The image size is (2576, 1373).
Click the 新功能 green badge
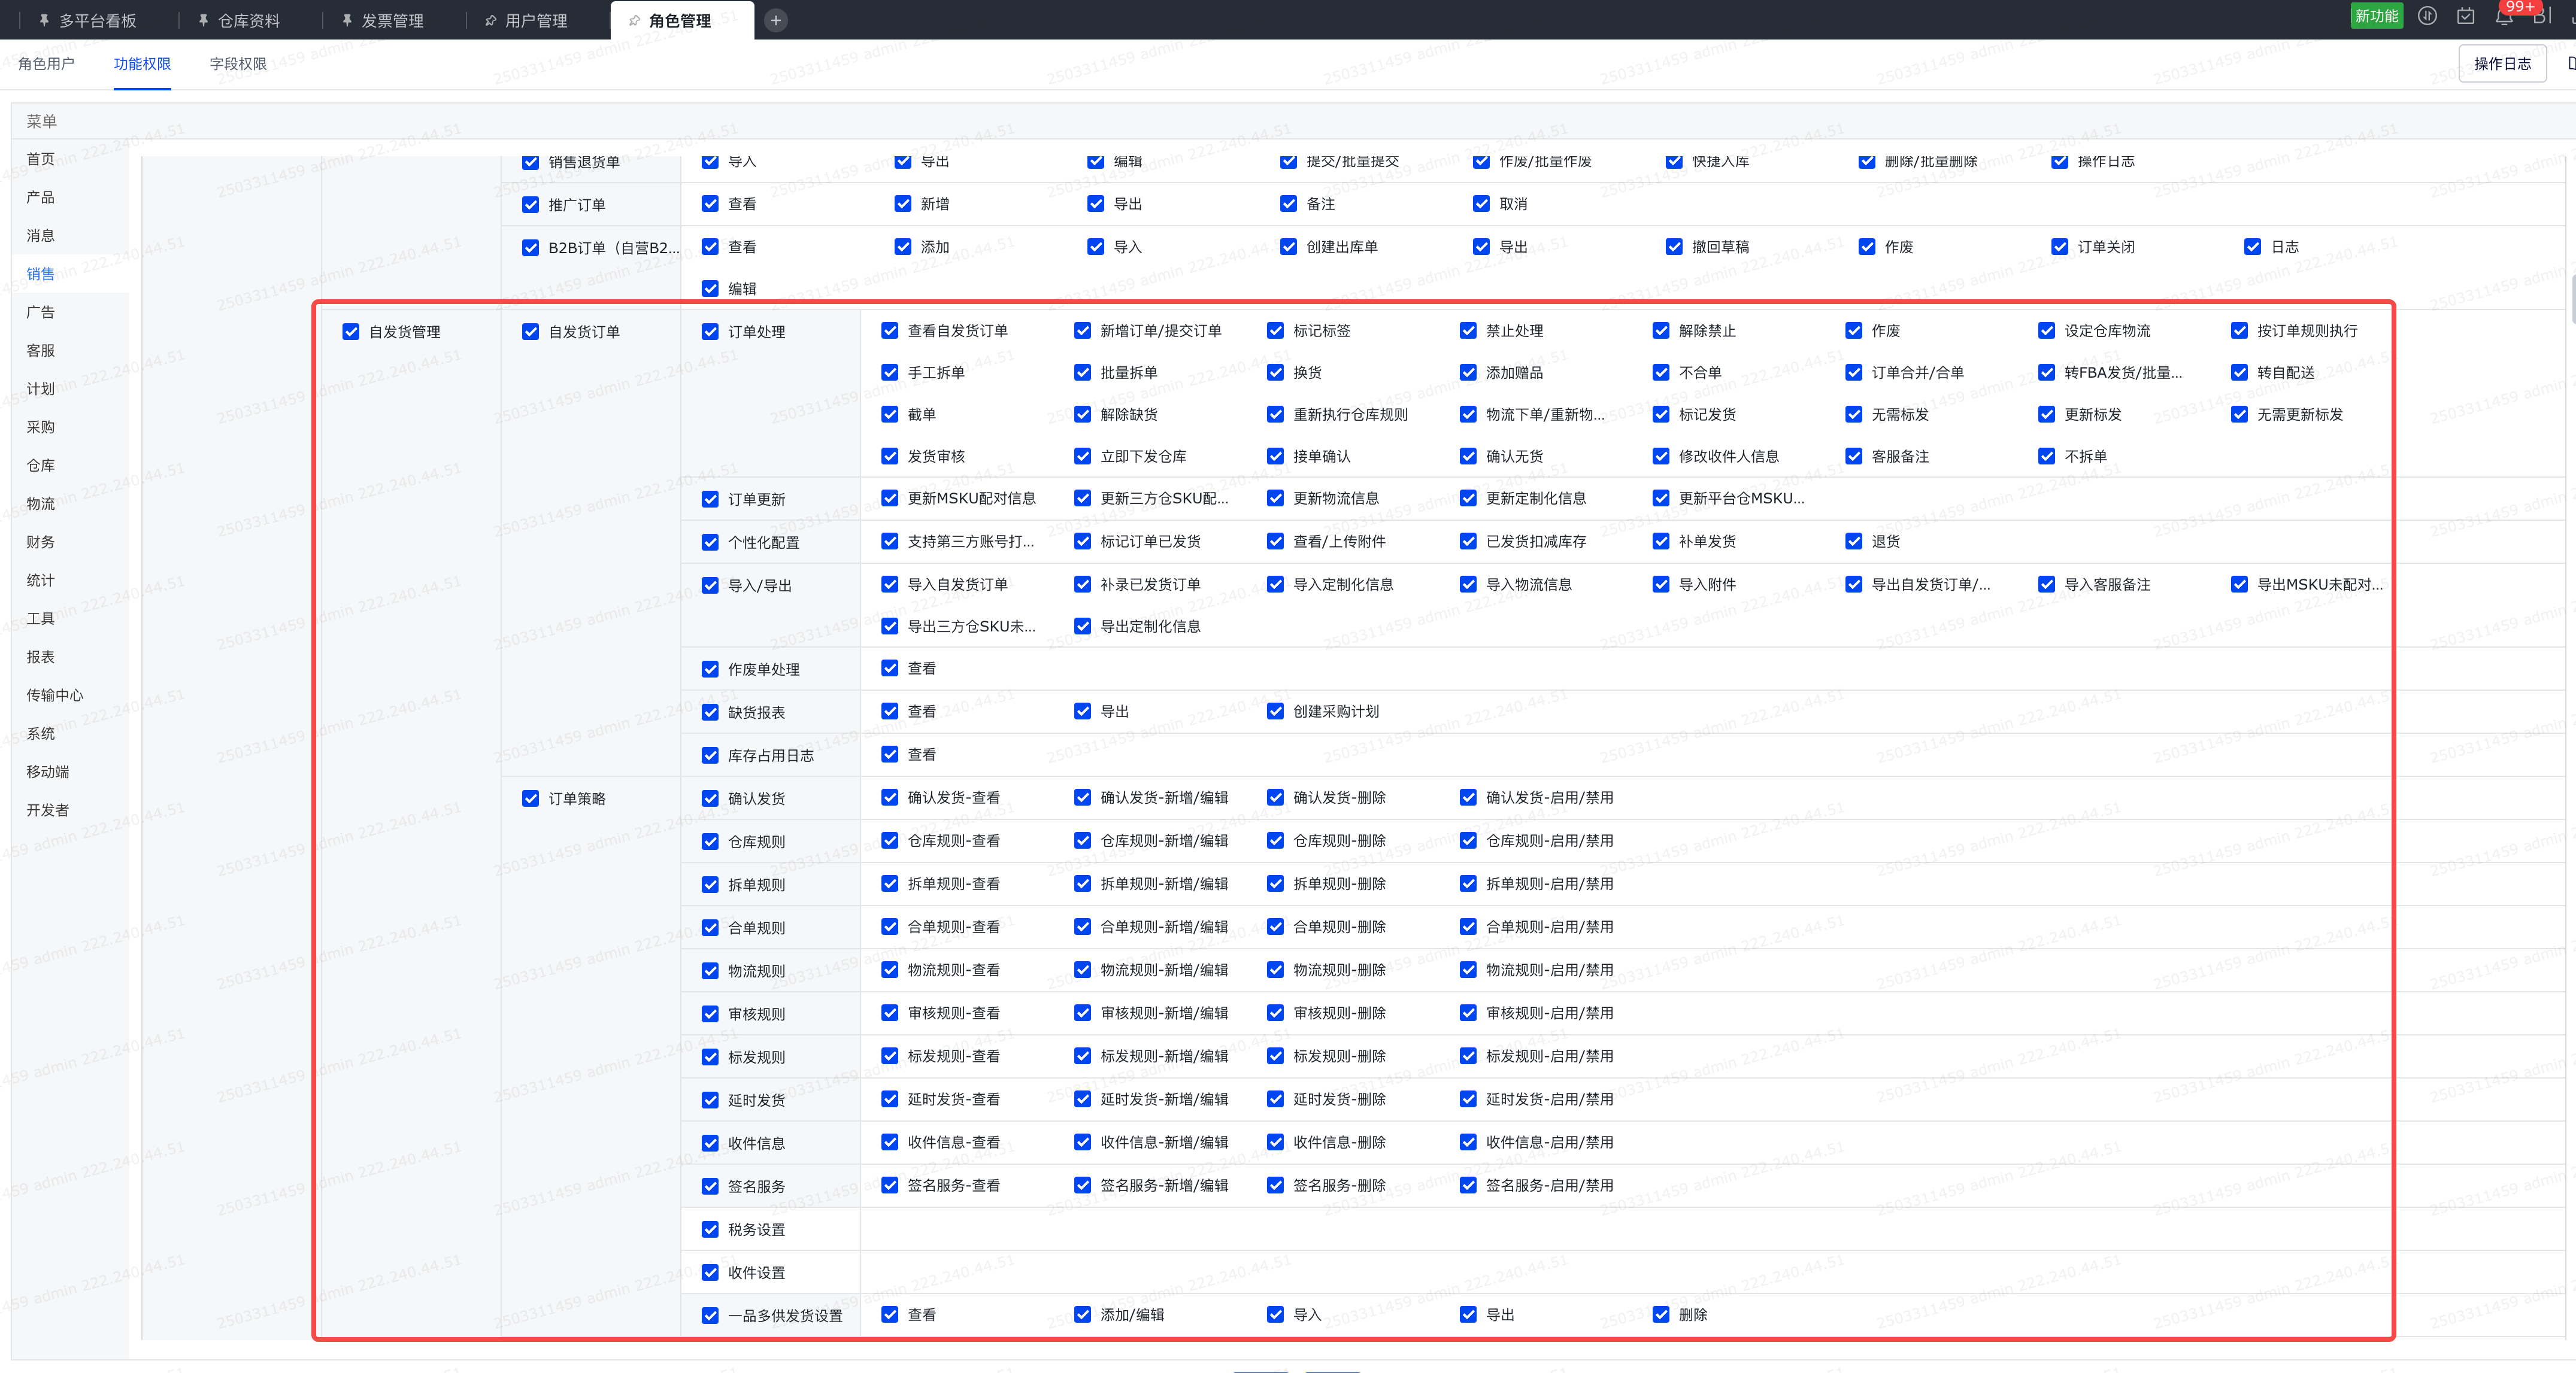tap(2376, 16)
